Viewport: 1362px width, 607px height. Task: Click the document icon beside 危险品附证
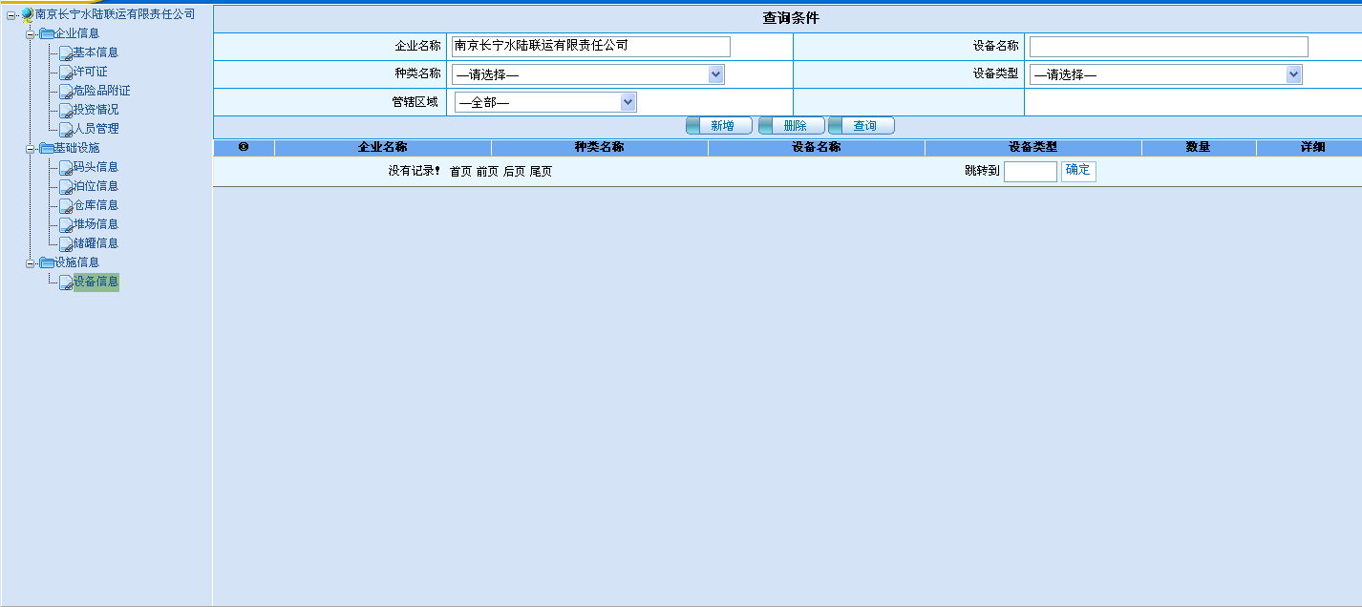[65, 92]
